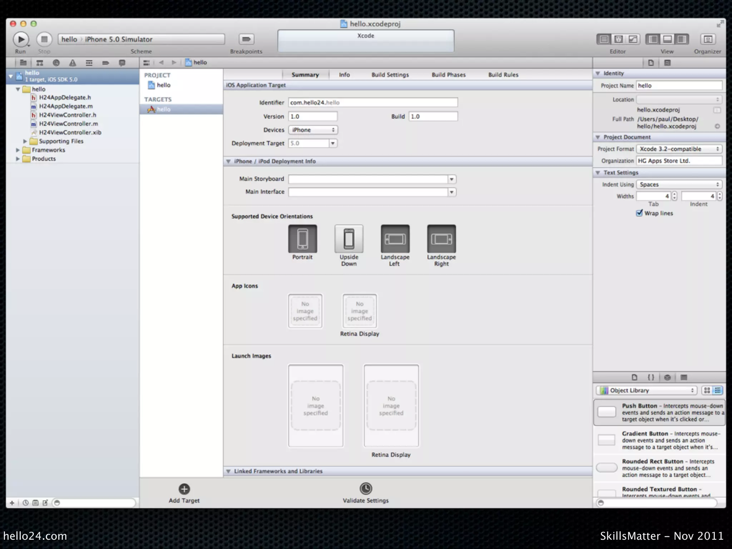Open the Organizer window icon

[707, 39]
